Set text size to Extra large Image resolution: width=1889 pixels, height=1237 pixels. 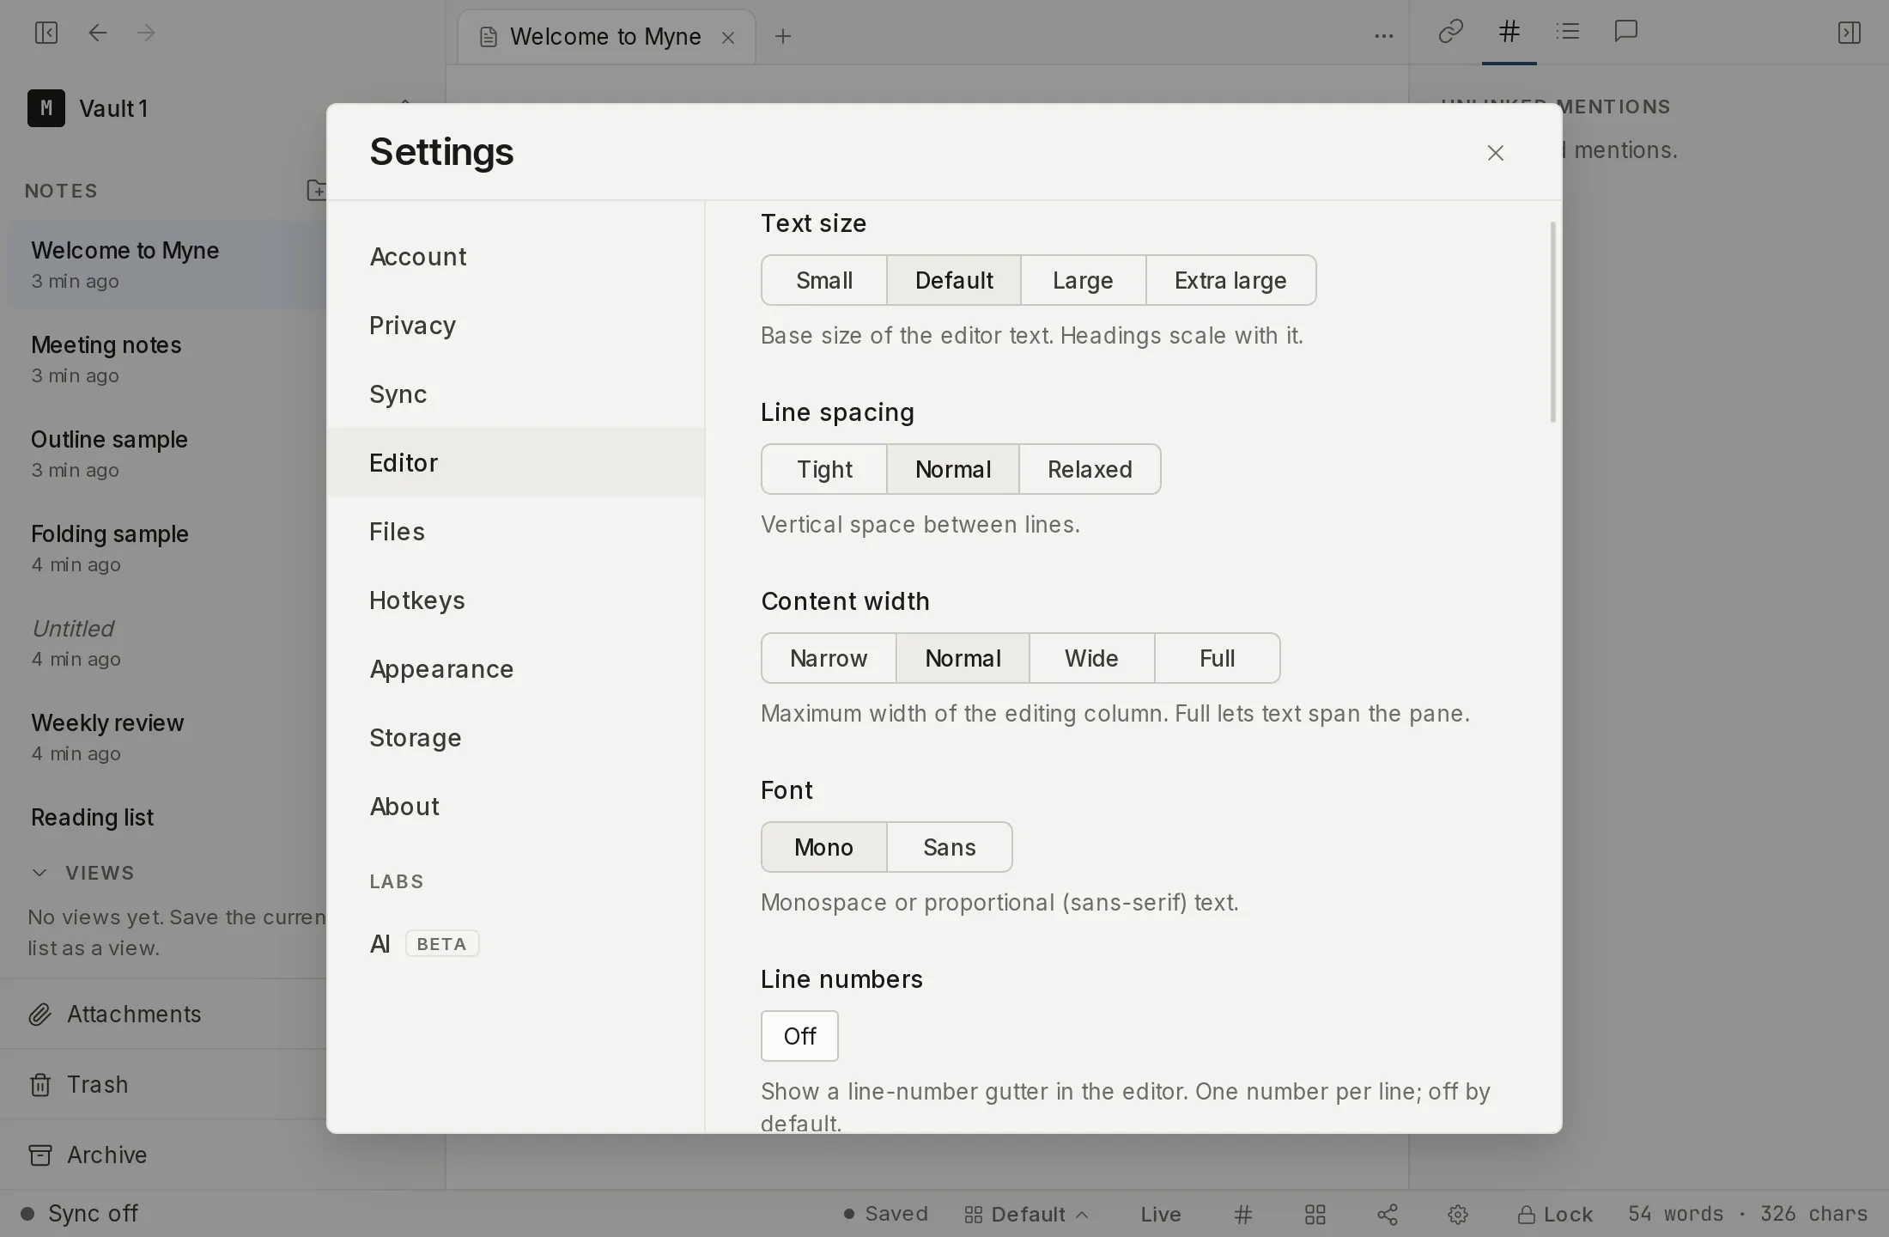coord(1230,280)
